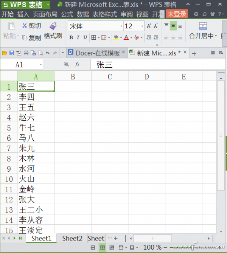The width and height of the screenshot is (227, 253).
Task: Switch to Sheet2 tab
Action: (x=72, y=238)
